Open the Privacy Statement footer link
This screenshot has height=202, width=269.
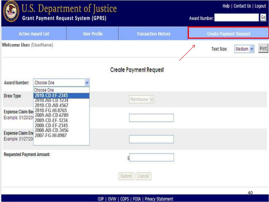pos(159,199)
